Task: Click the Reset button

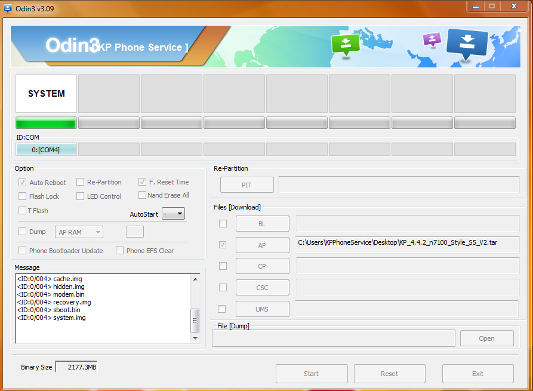Action: pyautogui.click(x=390, y=374)
